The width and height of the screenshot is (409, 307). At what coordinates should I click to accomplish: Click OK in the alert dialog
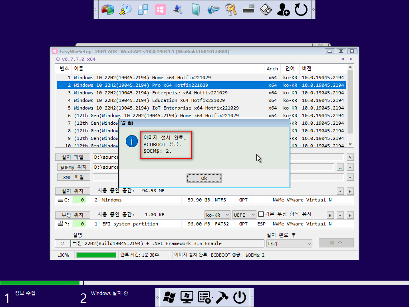204,178
